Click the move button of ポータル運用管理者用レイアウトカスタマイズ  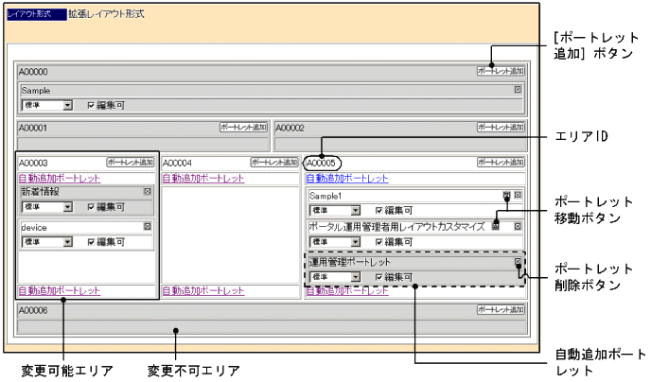(495, 227)
